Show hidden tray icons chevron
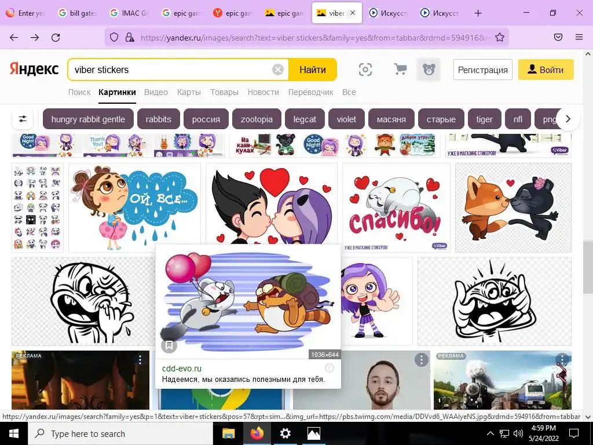 (x=490, y=433)
